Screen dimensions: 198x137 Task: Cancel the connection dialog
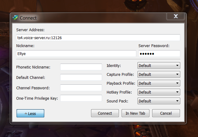click(166, 113)
